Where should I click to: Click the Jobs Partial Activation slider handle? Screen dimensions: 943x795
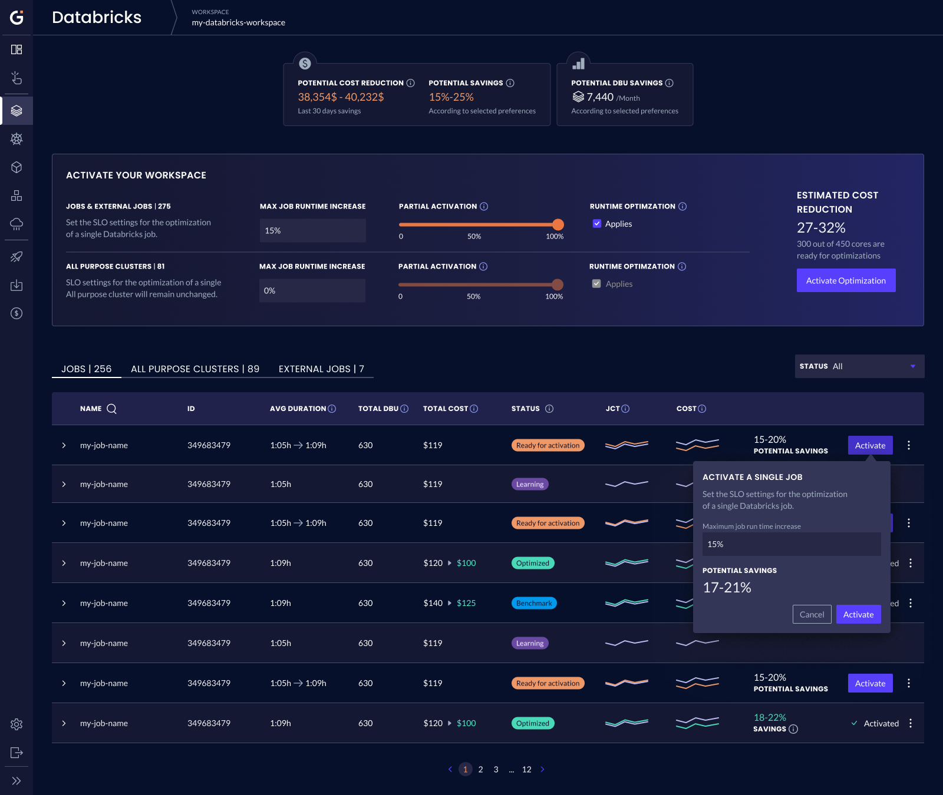click(558, 224)
